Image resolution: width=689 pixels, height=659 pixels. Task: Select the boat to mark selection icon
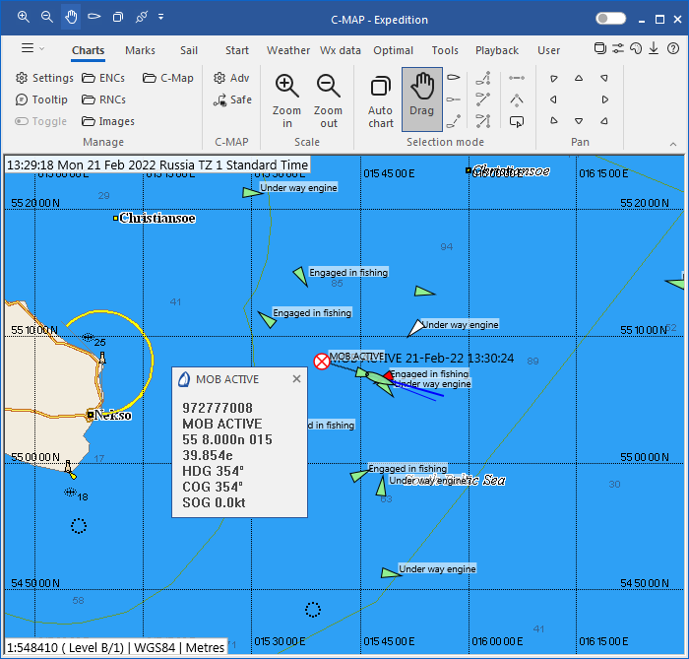coord(454,121)
